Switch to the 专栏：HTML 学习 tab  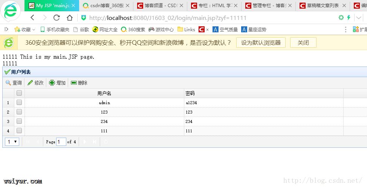pyautogui.click(x=214, y=6)
